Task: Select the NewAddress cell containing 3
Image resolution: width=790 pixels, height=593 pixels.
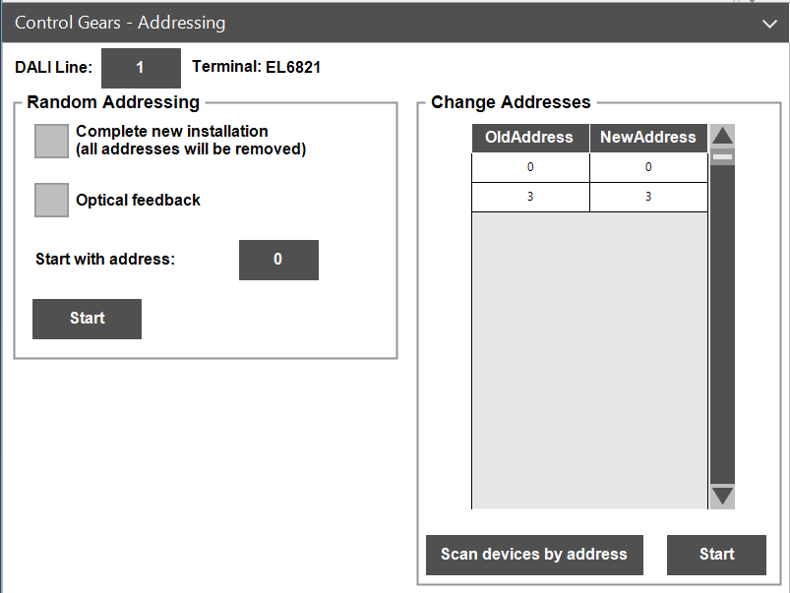Action: (648, 196)
